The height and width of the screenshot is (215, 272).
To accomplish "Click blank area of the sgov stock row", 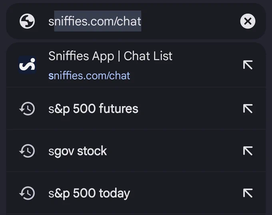I will coord(174,151).
